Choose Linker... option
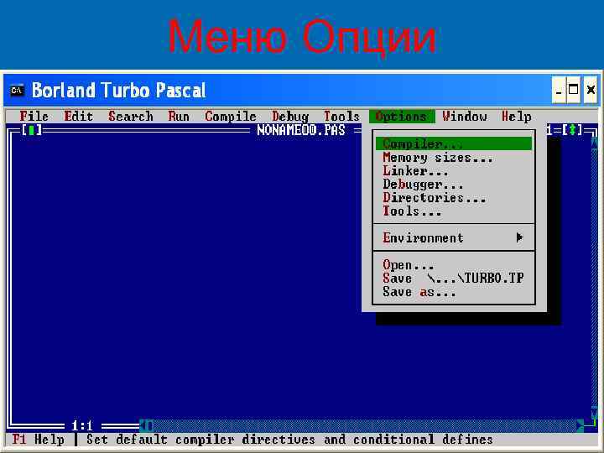Image resolution: width=604 pixels, height=453 pixels. point(454,170)
